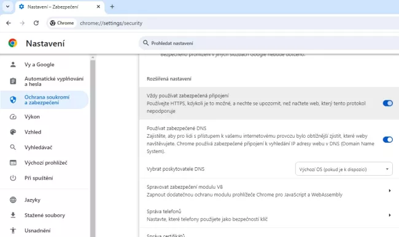Click Vždy používat zabezpečená připojení label
The height and width of the screenshot is (237, 399).
click(188, 96)
